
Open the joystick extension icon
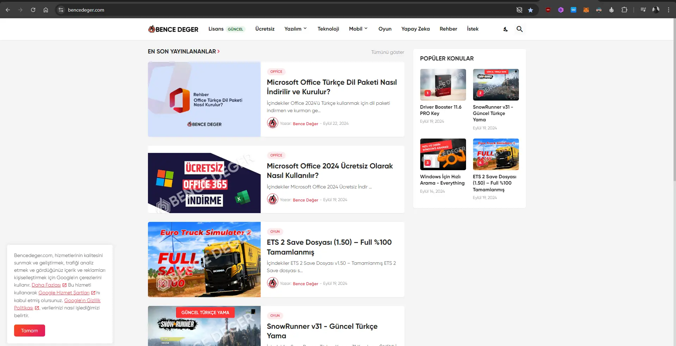click(612, 10)
